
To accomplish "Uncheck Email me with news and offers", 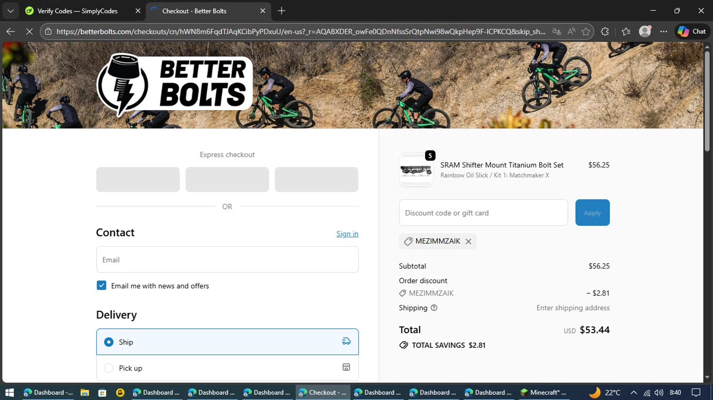I will click(x=101, y=286).
